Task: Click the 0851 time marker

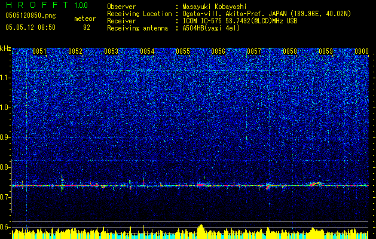Action: click(39, 51)
